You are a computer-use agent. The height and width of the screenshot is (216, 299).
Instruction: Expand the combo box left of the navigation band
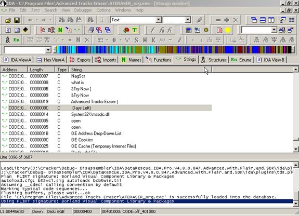click(48, 50)
